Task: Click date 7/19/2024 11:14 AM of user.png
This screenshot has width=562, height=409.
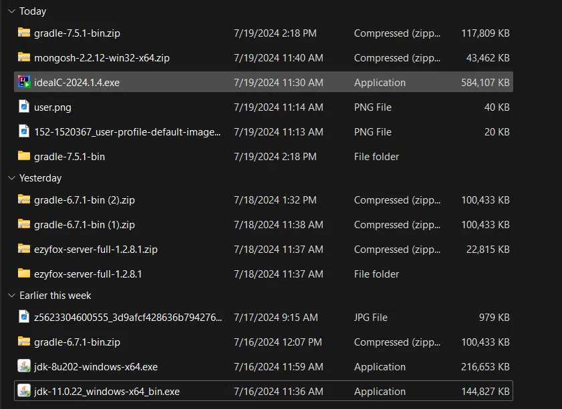Action: tap(279, 107)
